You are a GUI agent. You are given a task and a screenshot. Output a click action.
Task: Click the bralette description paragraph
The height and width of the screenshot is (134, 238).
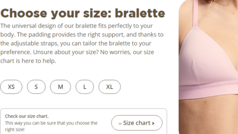click(x=82, y=43)
